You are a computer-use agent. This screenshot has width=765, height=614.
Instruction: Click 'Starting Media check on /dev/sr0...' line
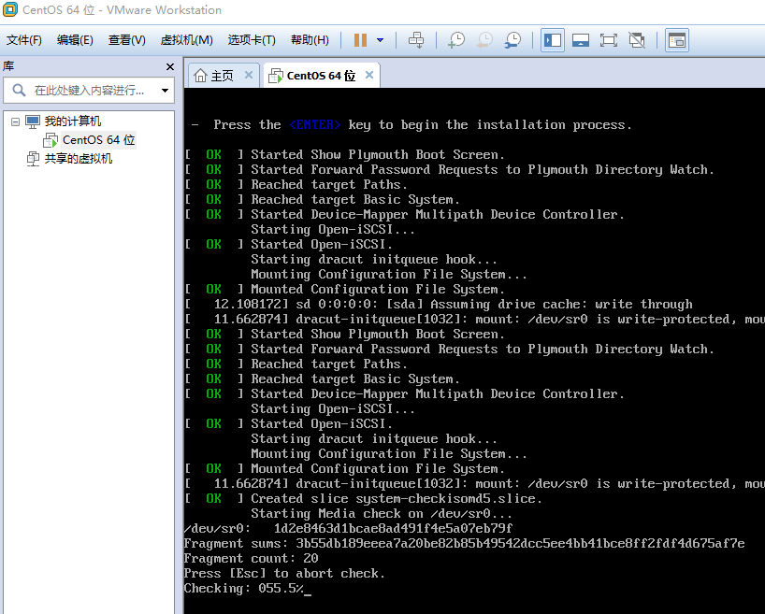click(382, 514)
